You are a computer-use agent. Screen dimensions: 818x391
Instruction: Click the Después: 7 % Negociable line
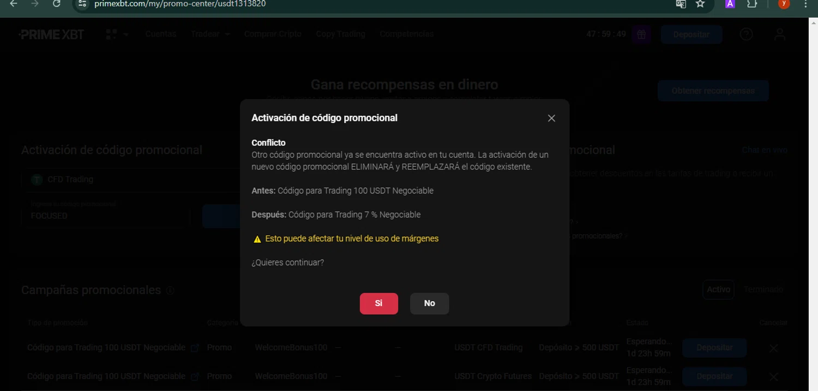[336, 215]
